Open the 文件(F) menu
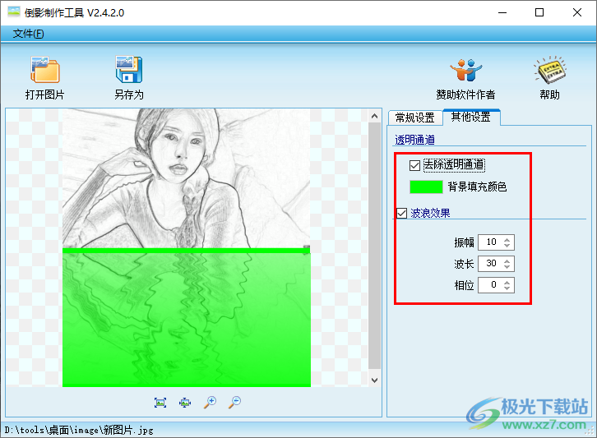 pos(28,34)
